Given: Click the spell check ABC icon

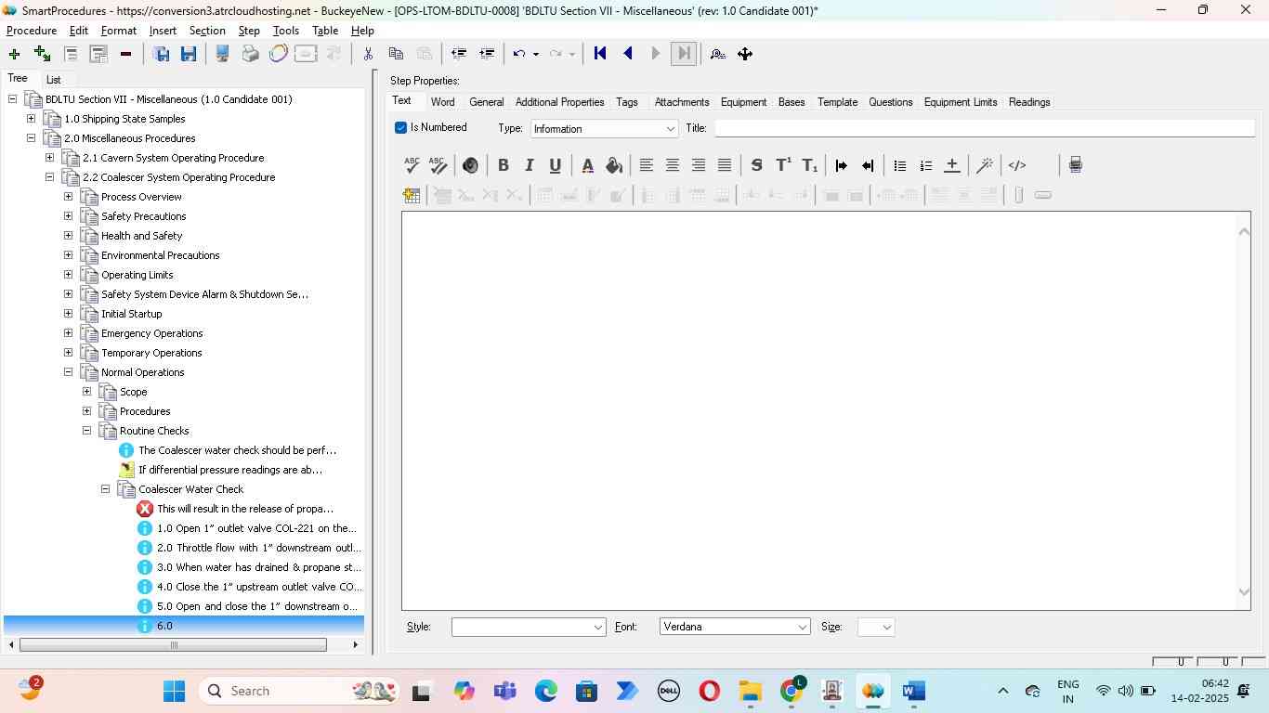Looking at the screenshot, I should [412, 165].
